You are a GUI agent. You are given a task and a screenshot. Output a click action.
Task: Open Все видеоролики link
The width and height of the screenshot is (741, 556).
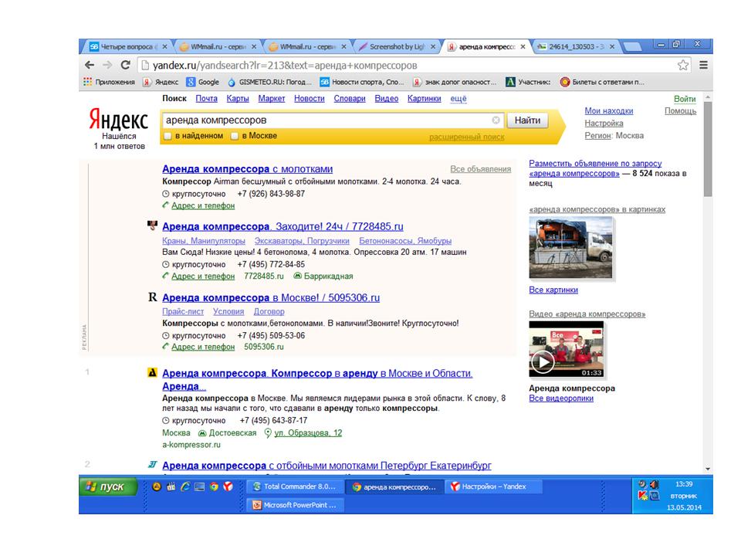click(561, 398)
